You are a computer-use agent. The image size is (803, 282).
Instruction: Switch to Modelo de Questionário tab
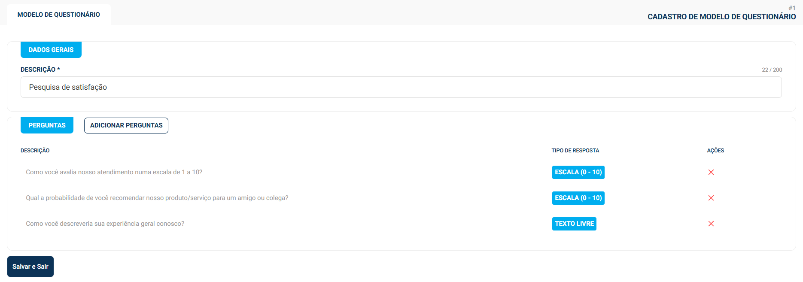59,15
